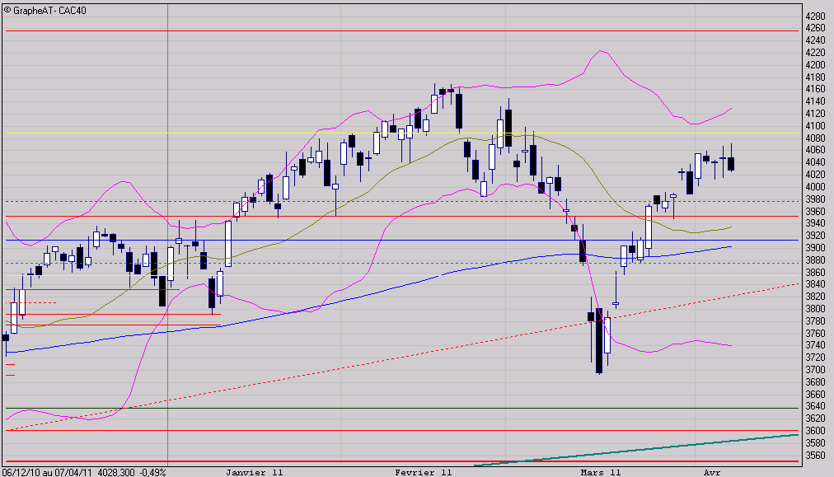Click the 4000 price scale label

[815, 187]
